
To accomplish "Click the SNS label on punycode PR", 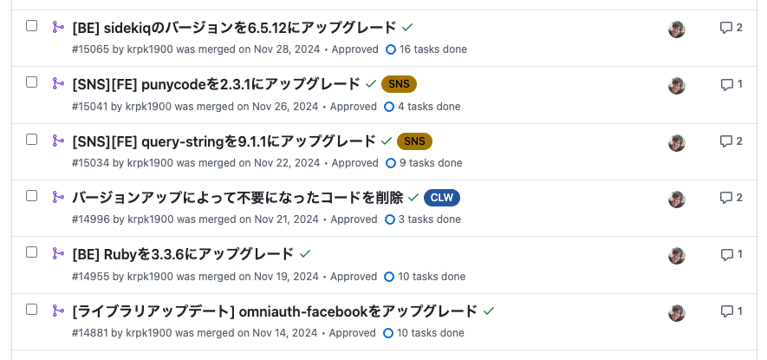I will click(x=399, y=84).
